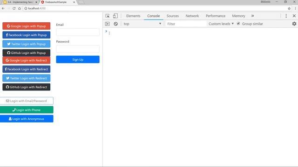The image size is (298, 167).
Task: Close the FirebaseAuthSample tab
Action: click(x=74, y=2)
